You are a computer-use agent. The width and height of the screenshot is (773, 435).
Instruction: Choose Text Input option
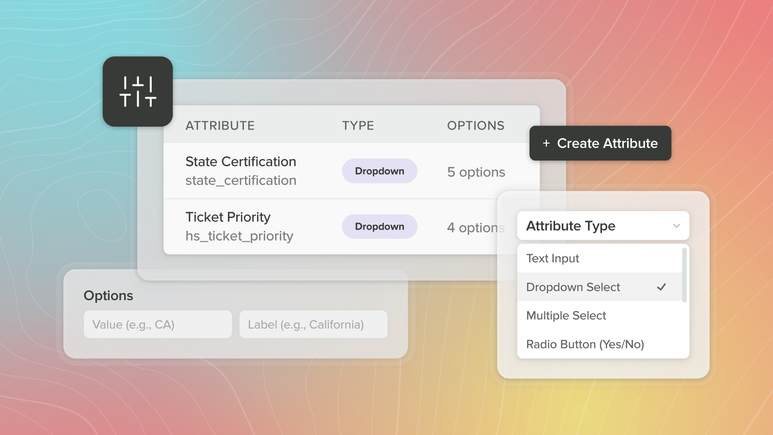click(x=600, y=259)
